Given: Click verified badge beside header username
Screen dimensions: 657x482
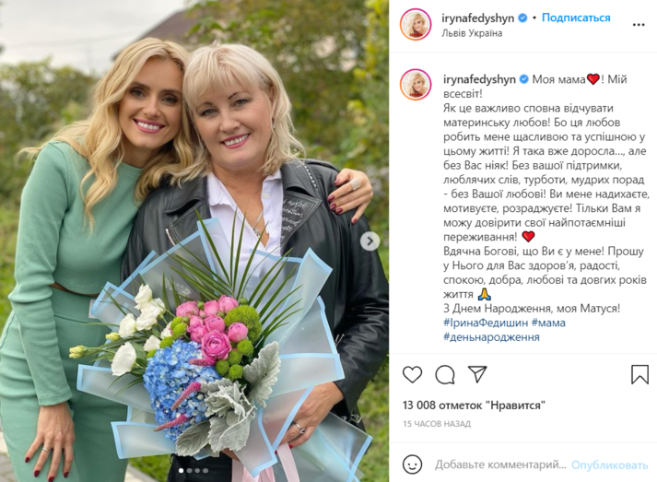Looking at the screenshot, I should pyautogui.click(x=522, y=18).
